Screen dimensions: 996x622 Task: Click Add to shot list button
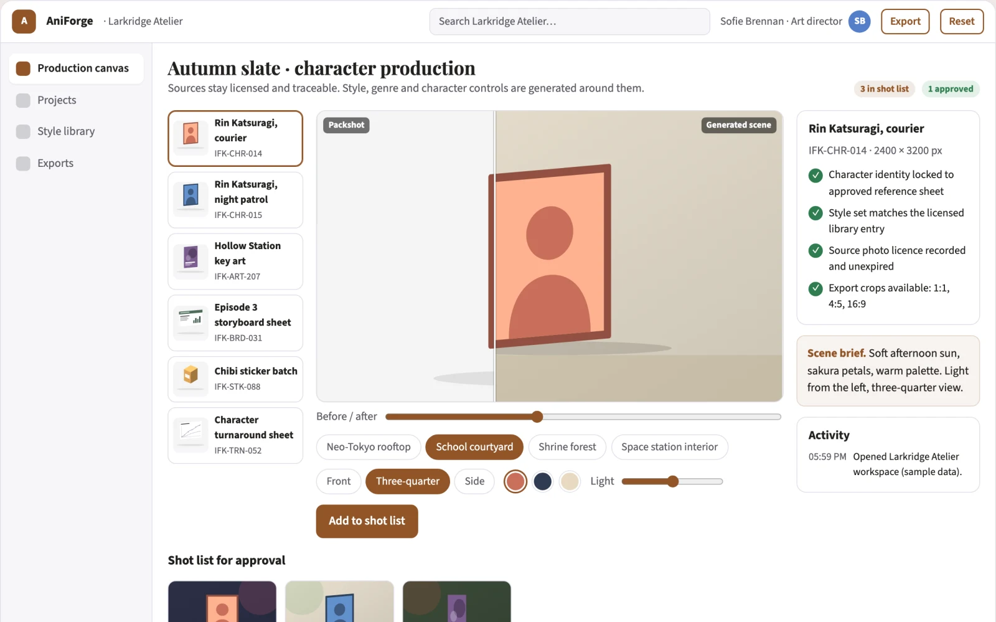tap(367, 521)
